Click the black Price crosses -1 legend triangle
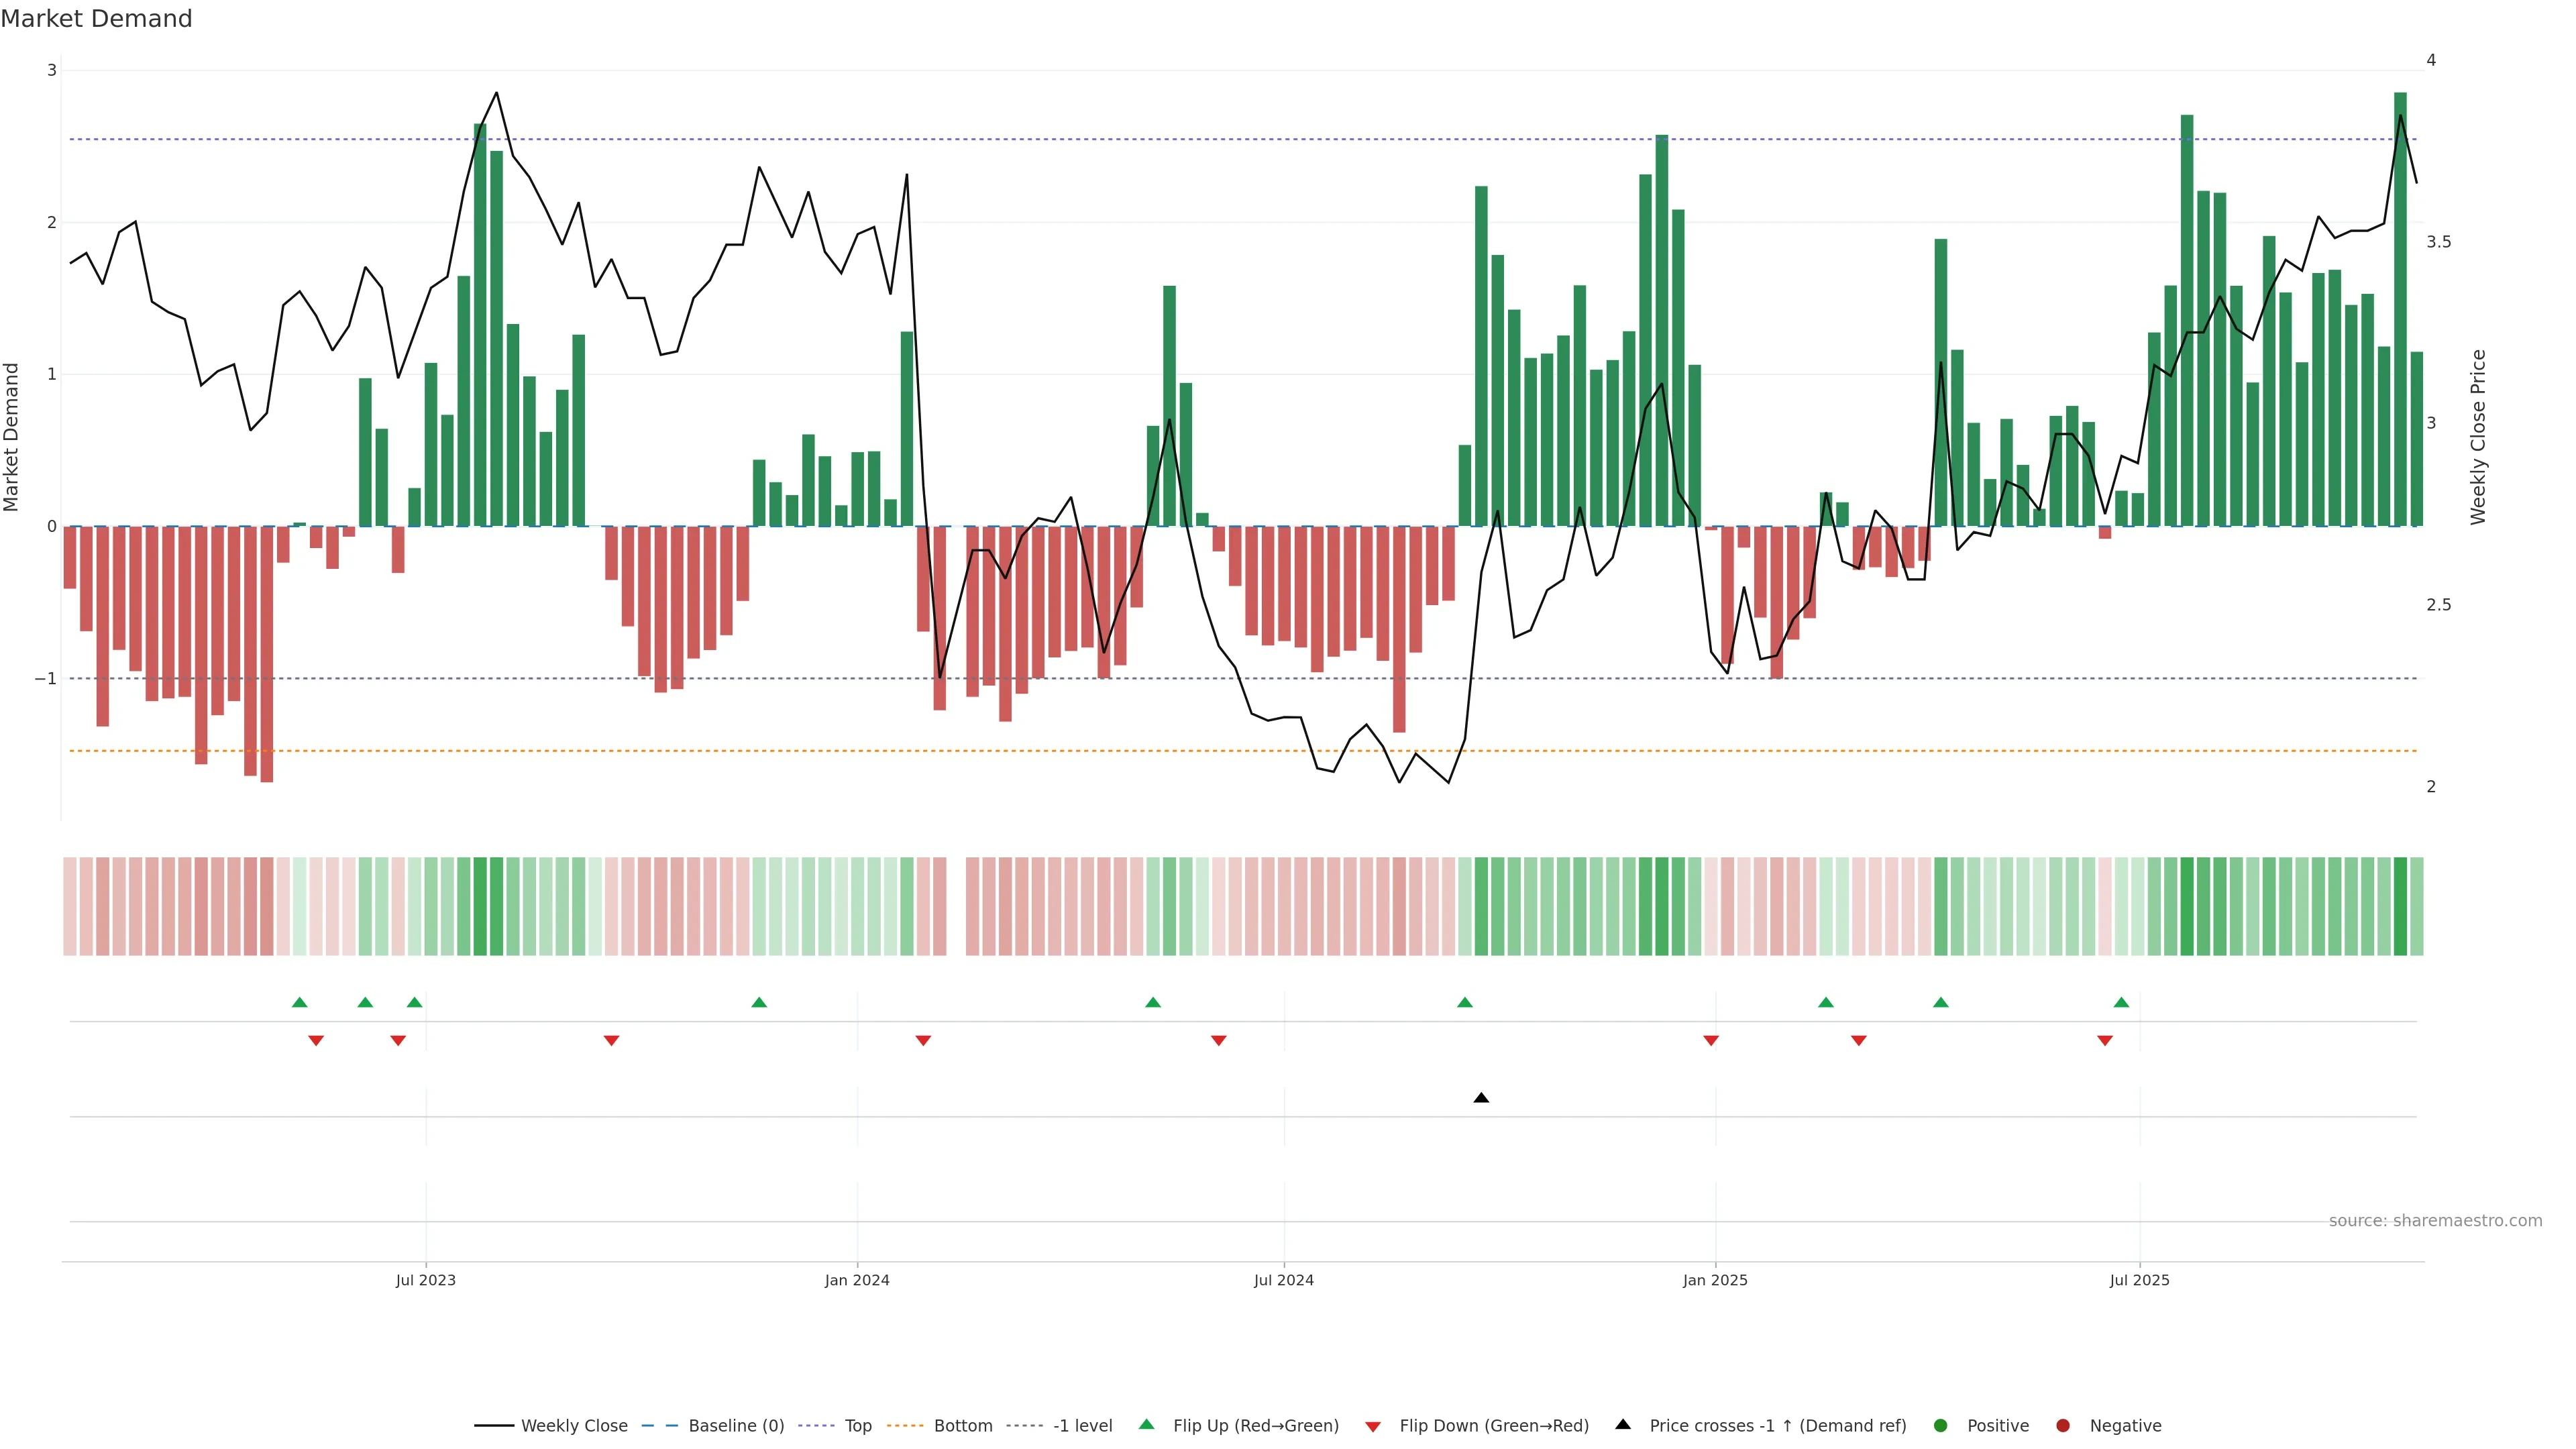 (x=1623, y=1424)
